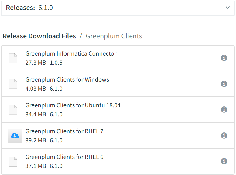
Task: Open Greenplum Clients for RHEL 7 name
Action: pyautogui.click(x=64, y=131)
